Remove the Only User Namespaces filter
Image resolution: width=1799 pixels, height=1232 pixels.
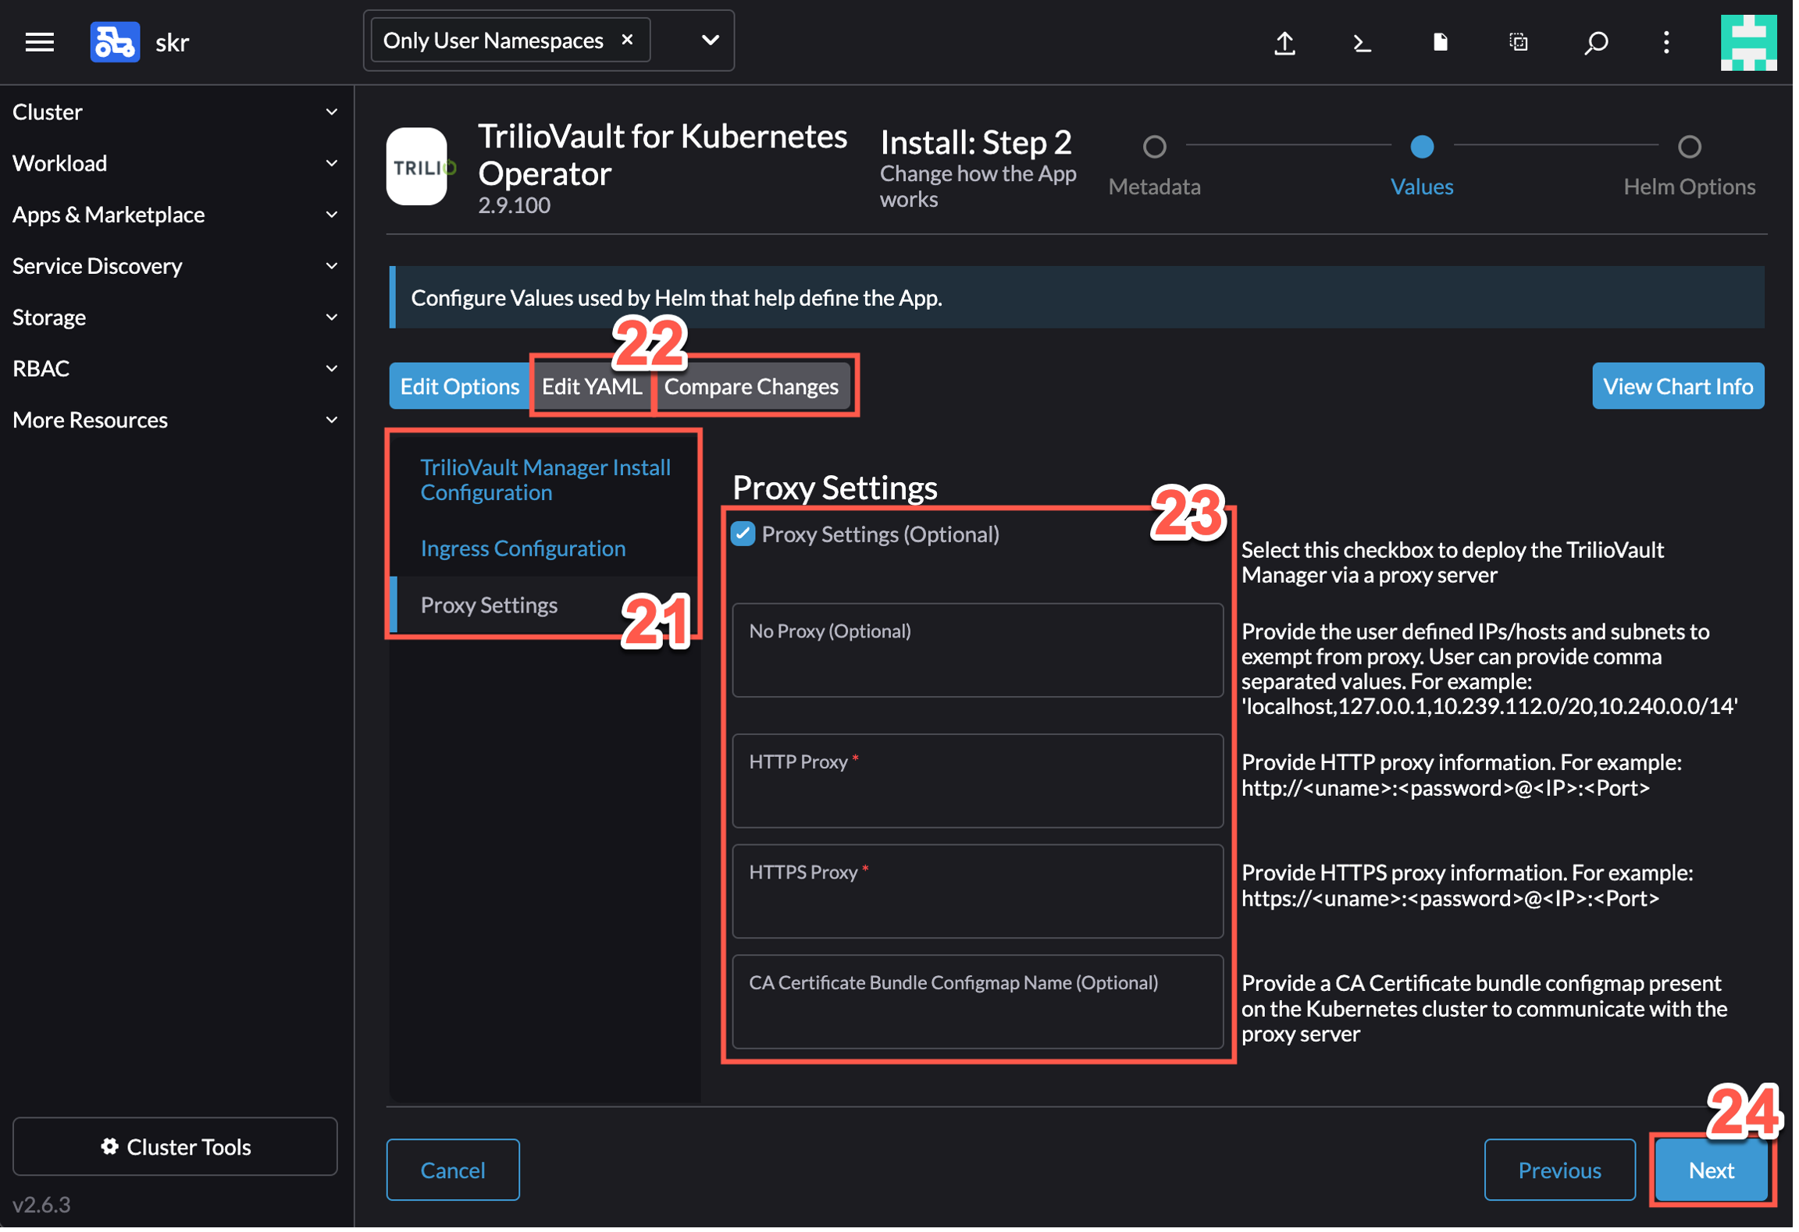(x=627, y=40)
